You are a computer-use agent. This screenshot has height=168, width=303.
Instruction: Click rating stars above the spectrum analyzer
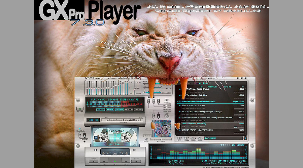225,145
